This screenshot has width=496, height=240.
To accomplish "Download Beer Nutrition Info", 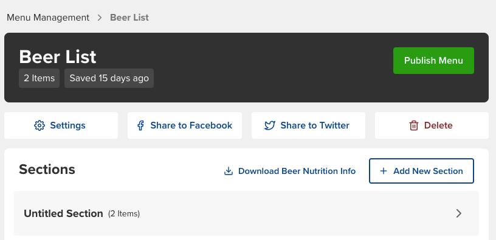I will tap(290, 171).
